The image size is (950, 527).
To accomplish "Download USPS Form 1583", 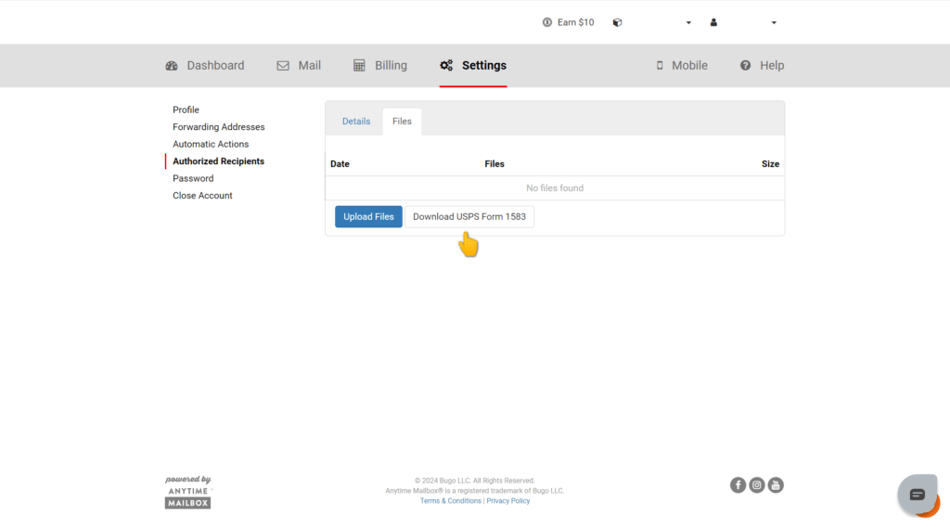I will pos(469,216).
